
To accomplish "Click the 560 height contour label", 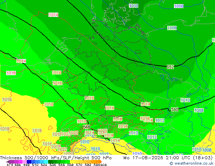I will [x=175, y=109].
